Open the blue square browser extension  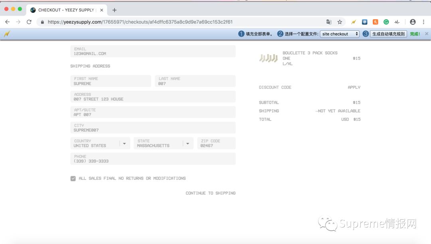364,22
